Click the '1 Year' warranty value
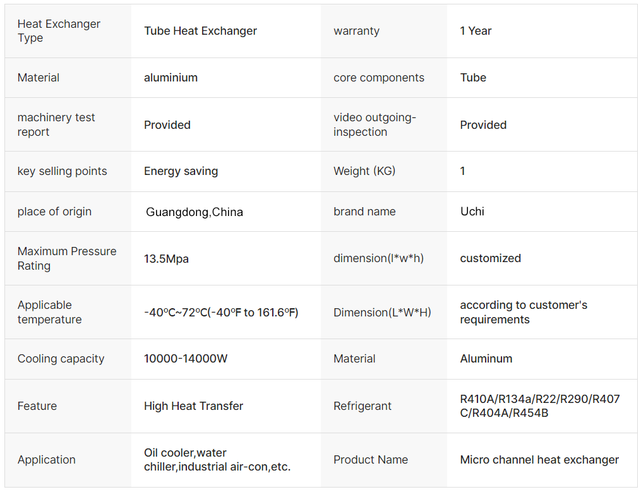The width and height of the screenshot is (641, 492). (476, 31)
